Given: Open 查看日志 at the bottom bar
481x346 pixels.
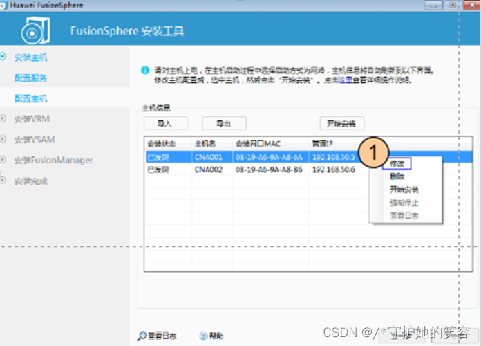Looking at the screenshot, I should tap(162, 336).
